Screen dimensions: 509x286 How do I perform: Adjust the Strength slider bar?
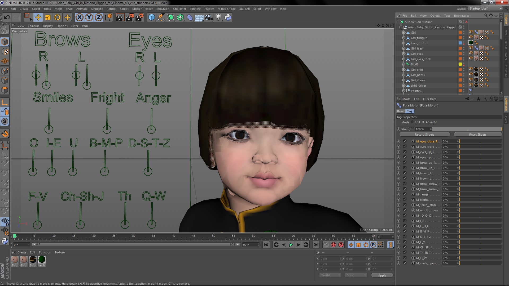pos(467,129)
